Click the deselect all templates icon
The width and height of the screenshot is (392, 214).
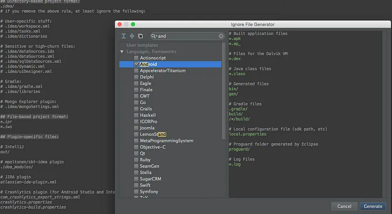pos(141,36)
